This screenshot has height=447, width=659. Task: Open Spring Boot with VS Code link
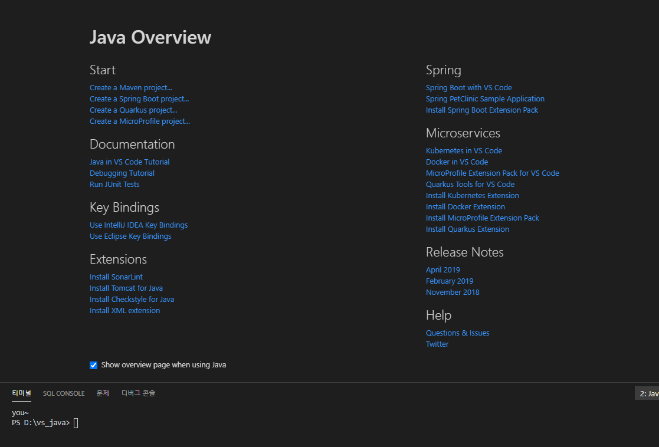(468, 88)
